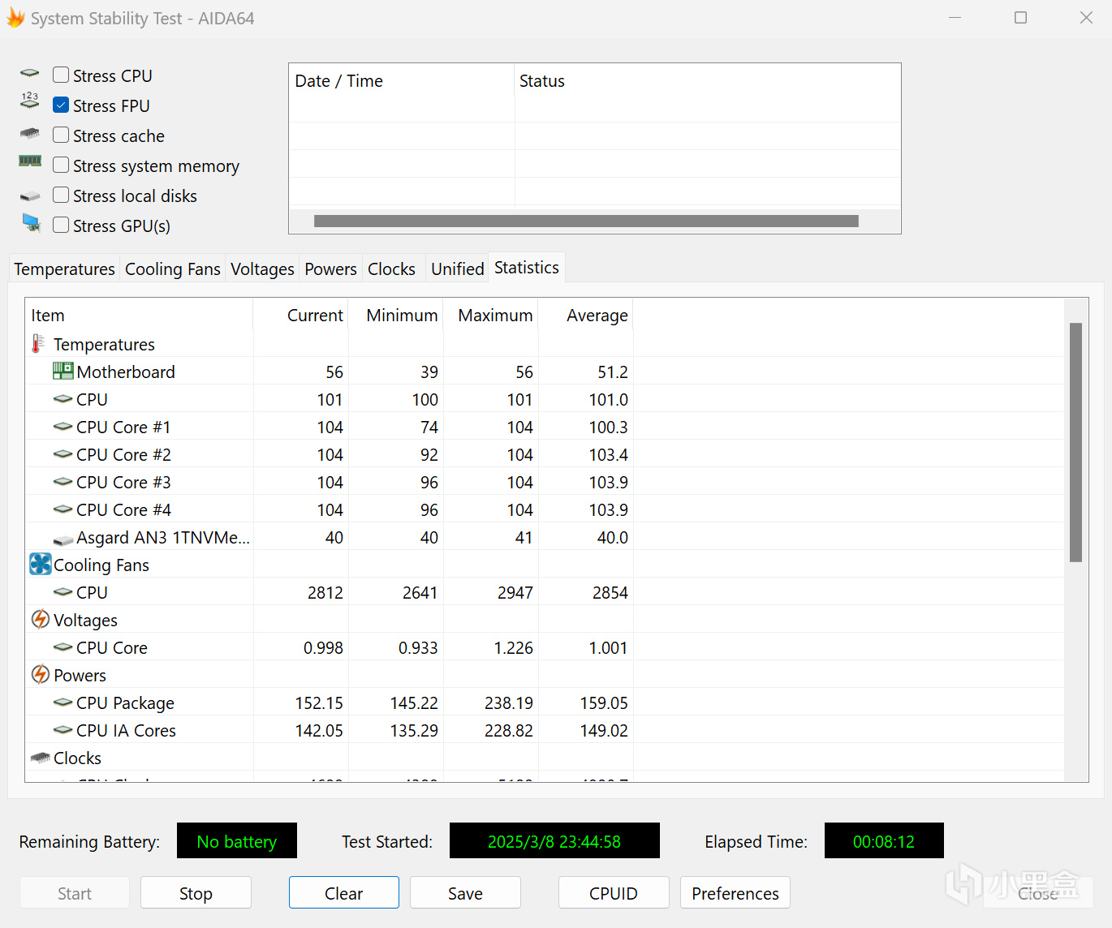Click the chip icon of Clocks group
Image resolution: width=1112 pixels, height=928 pixels.
click(x=41, y=758)
